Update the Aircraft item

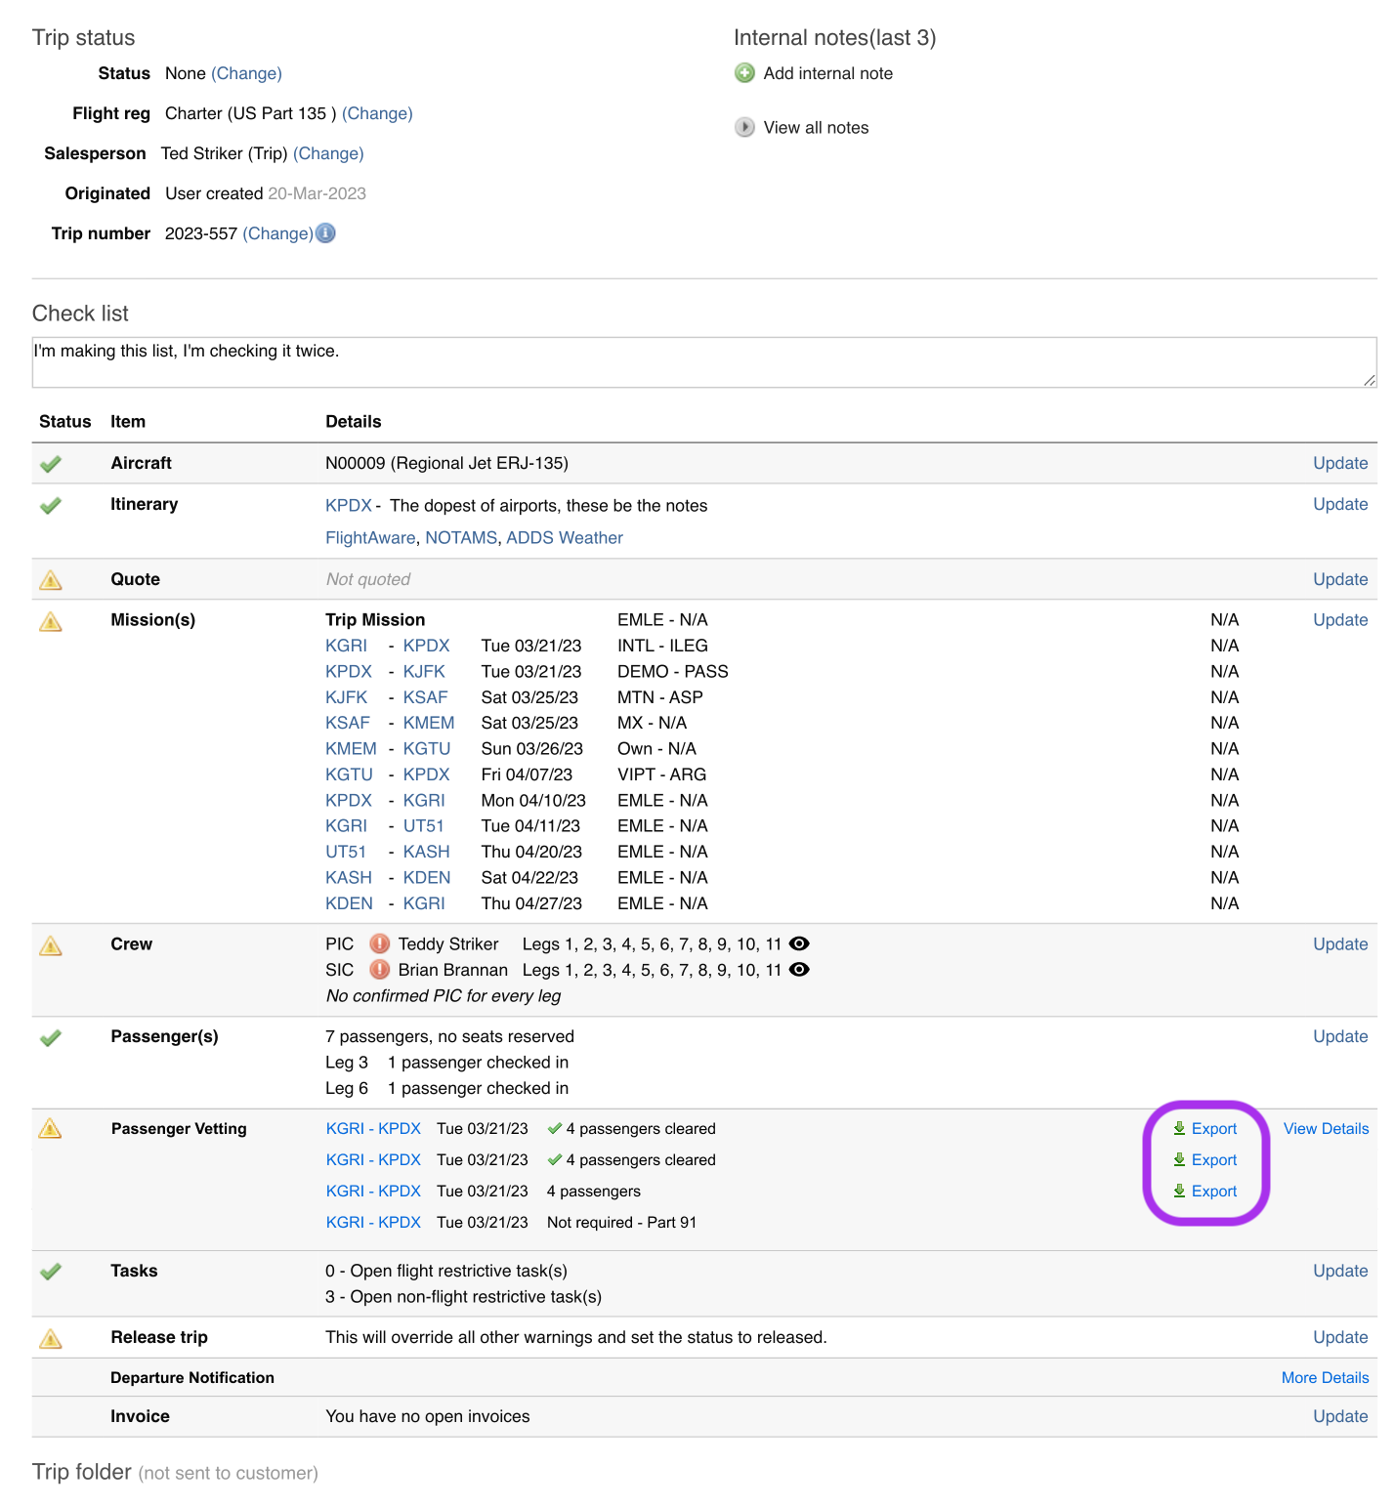[x=1340, y=463]
